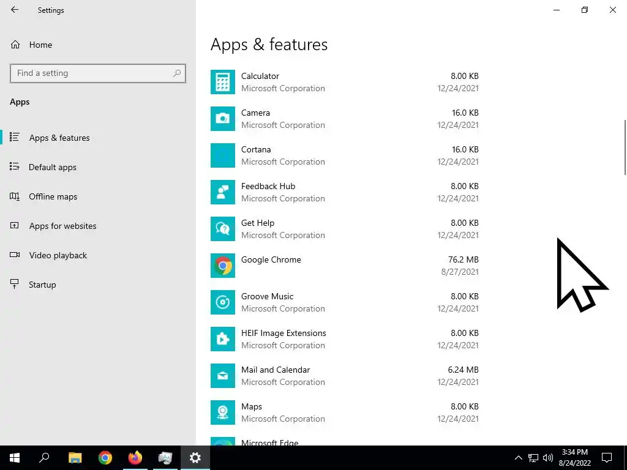This screenshot has height=470, width=627.
Task: Select the Cortana app name
Action: [x=256, y=149]
